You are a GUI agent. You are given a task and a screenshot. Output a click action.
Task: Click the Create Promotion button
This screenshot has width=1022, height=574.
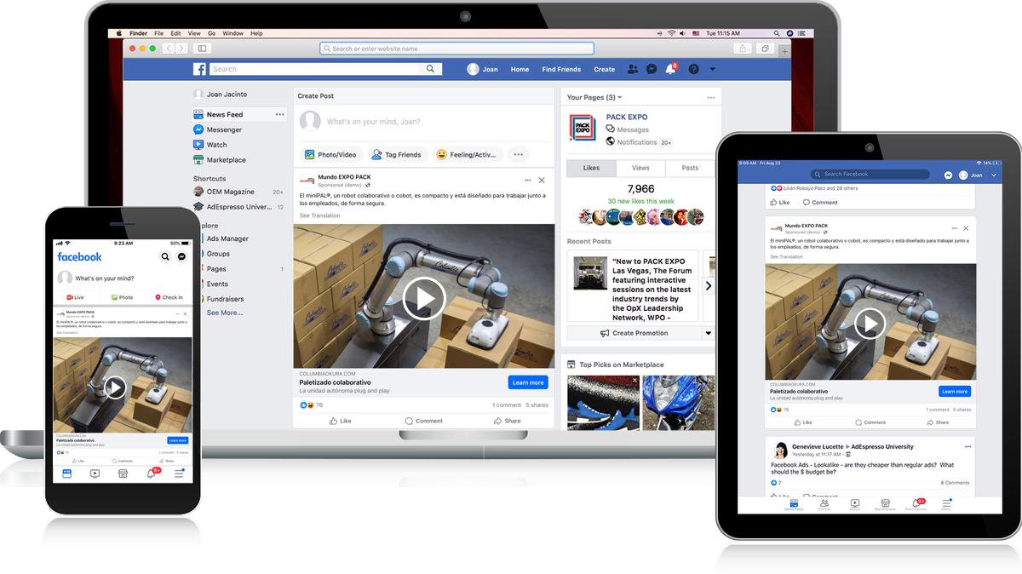click(634, 333)
